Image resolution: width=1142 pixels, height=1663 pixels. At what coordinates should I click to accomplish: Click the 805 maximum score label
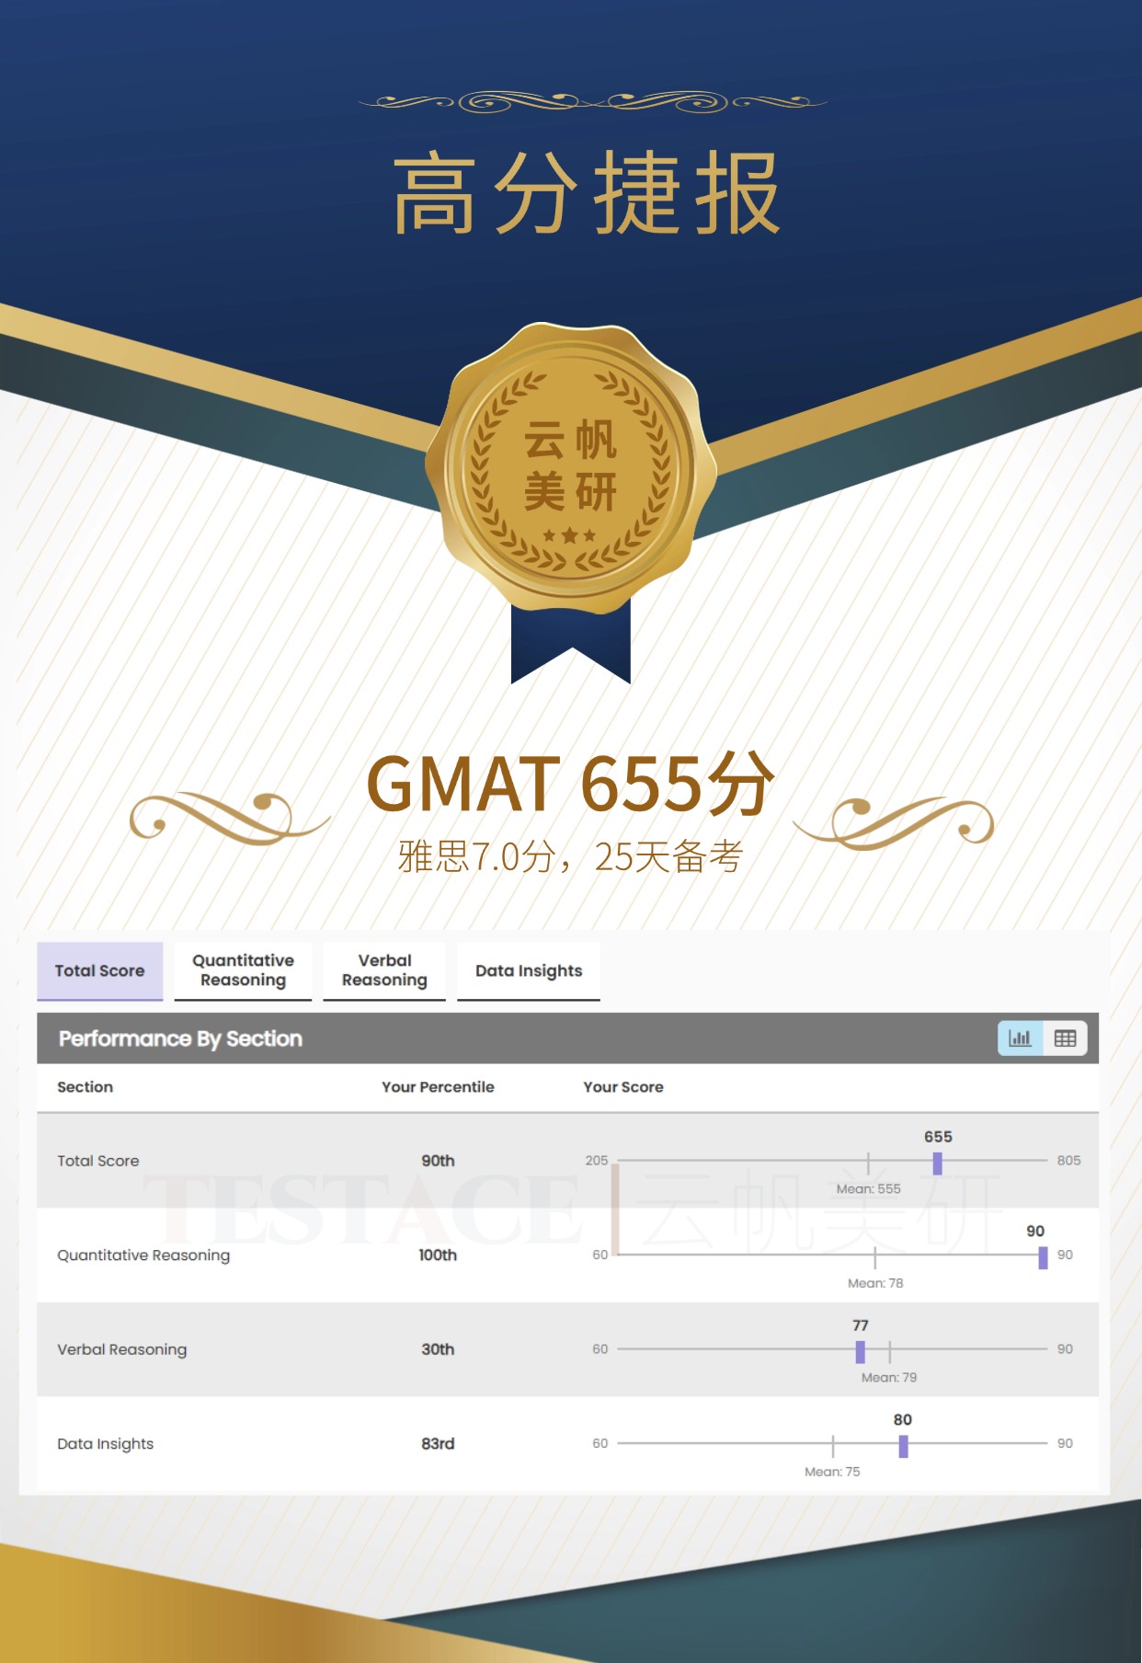pyautogui.click(x=1068, y=1161)
